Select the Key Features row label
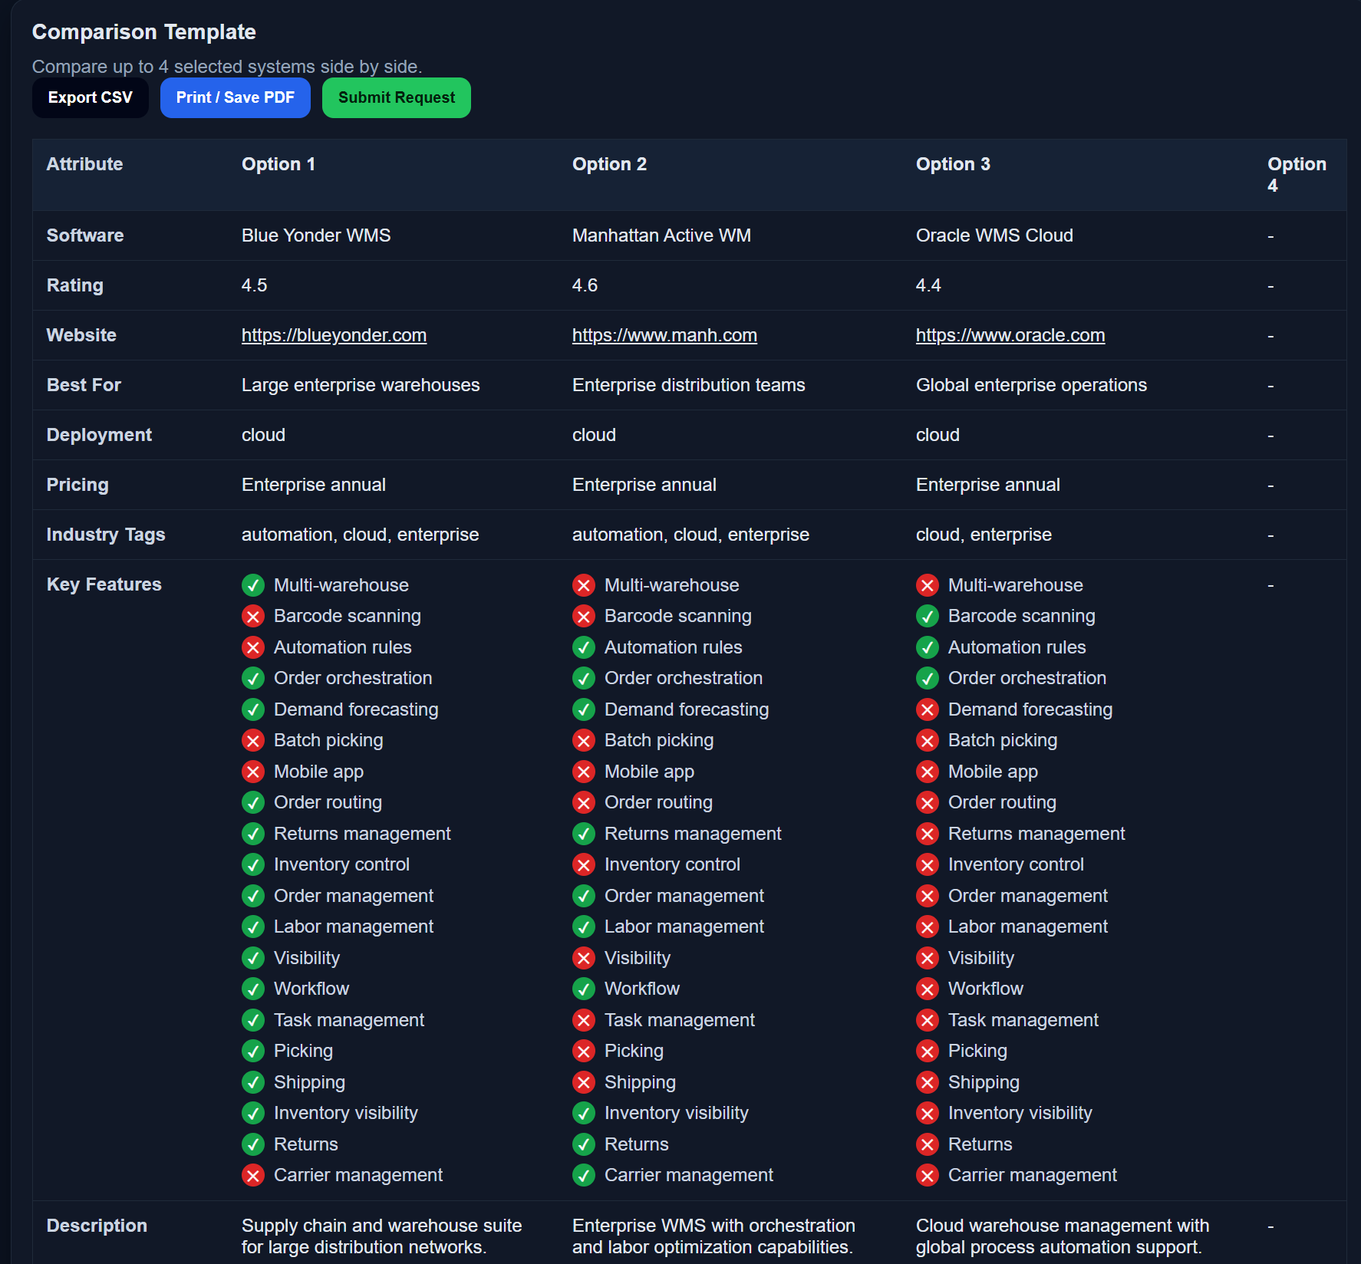1361x1264 pixels. coord(104,584)
